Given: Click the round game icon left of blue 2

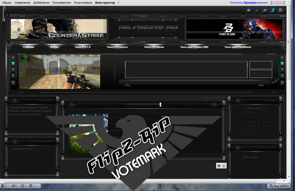Looking at the screenshot, I should pos(265,10).
